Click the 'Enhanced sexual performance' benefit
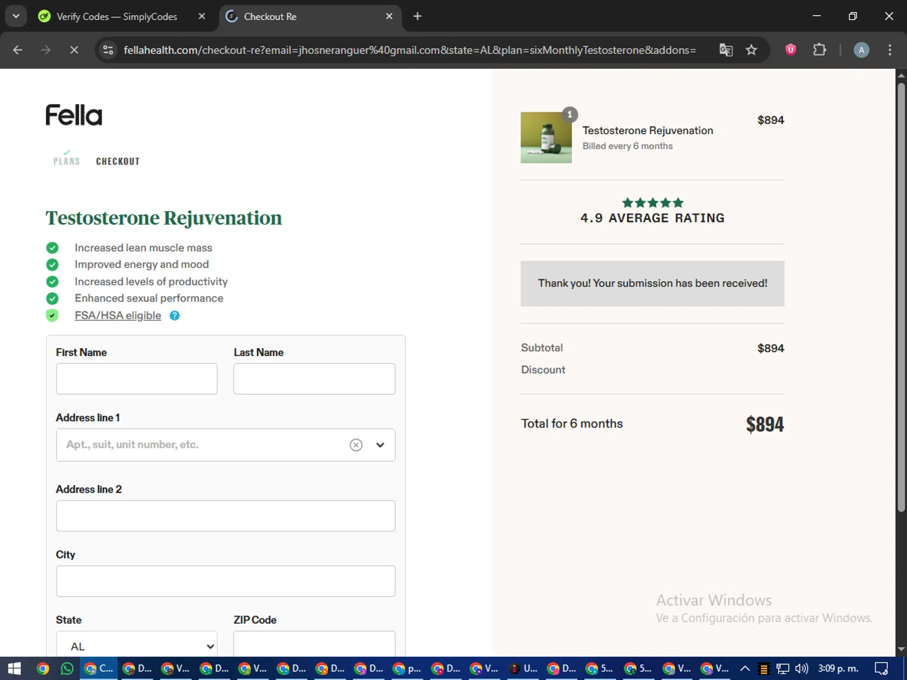The image size is (907, 680). [149, 298]
